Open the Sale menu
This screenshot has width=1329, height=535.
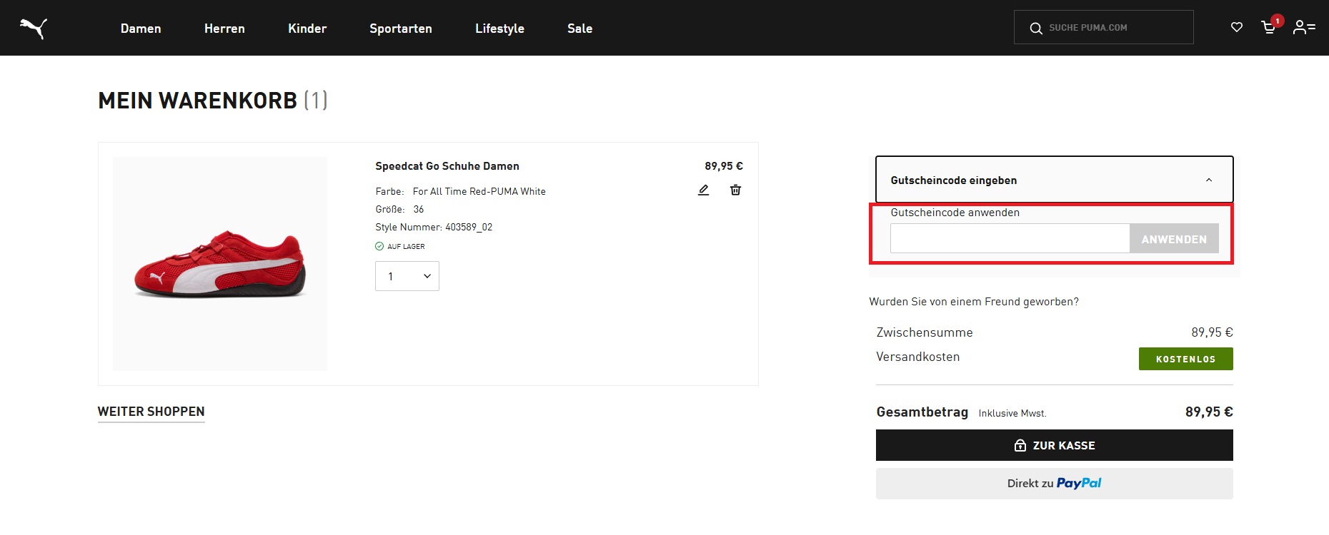click(579, 29)
